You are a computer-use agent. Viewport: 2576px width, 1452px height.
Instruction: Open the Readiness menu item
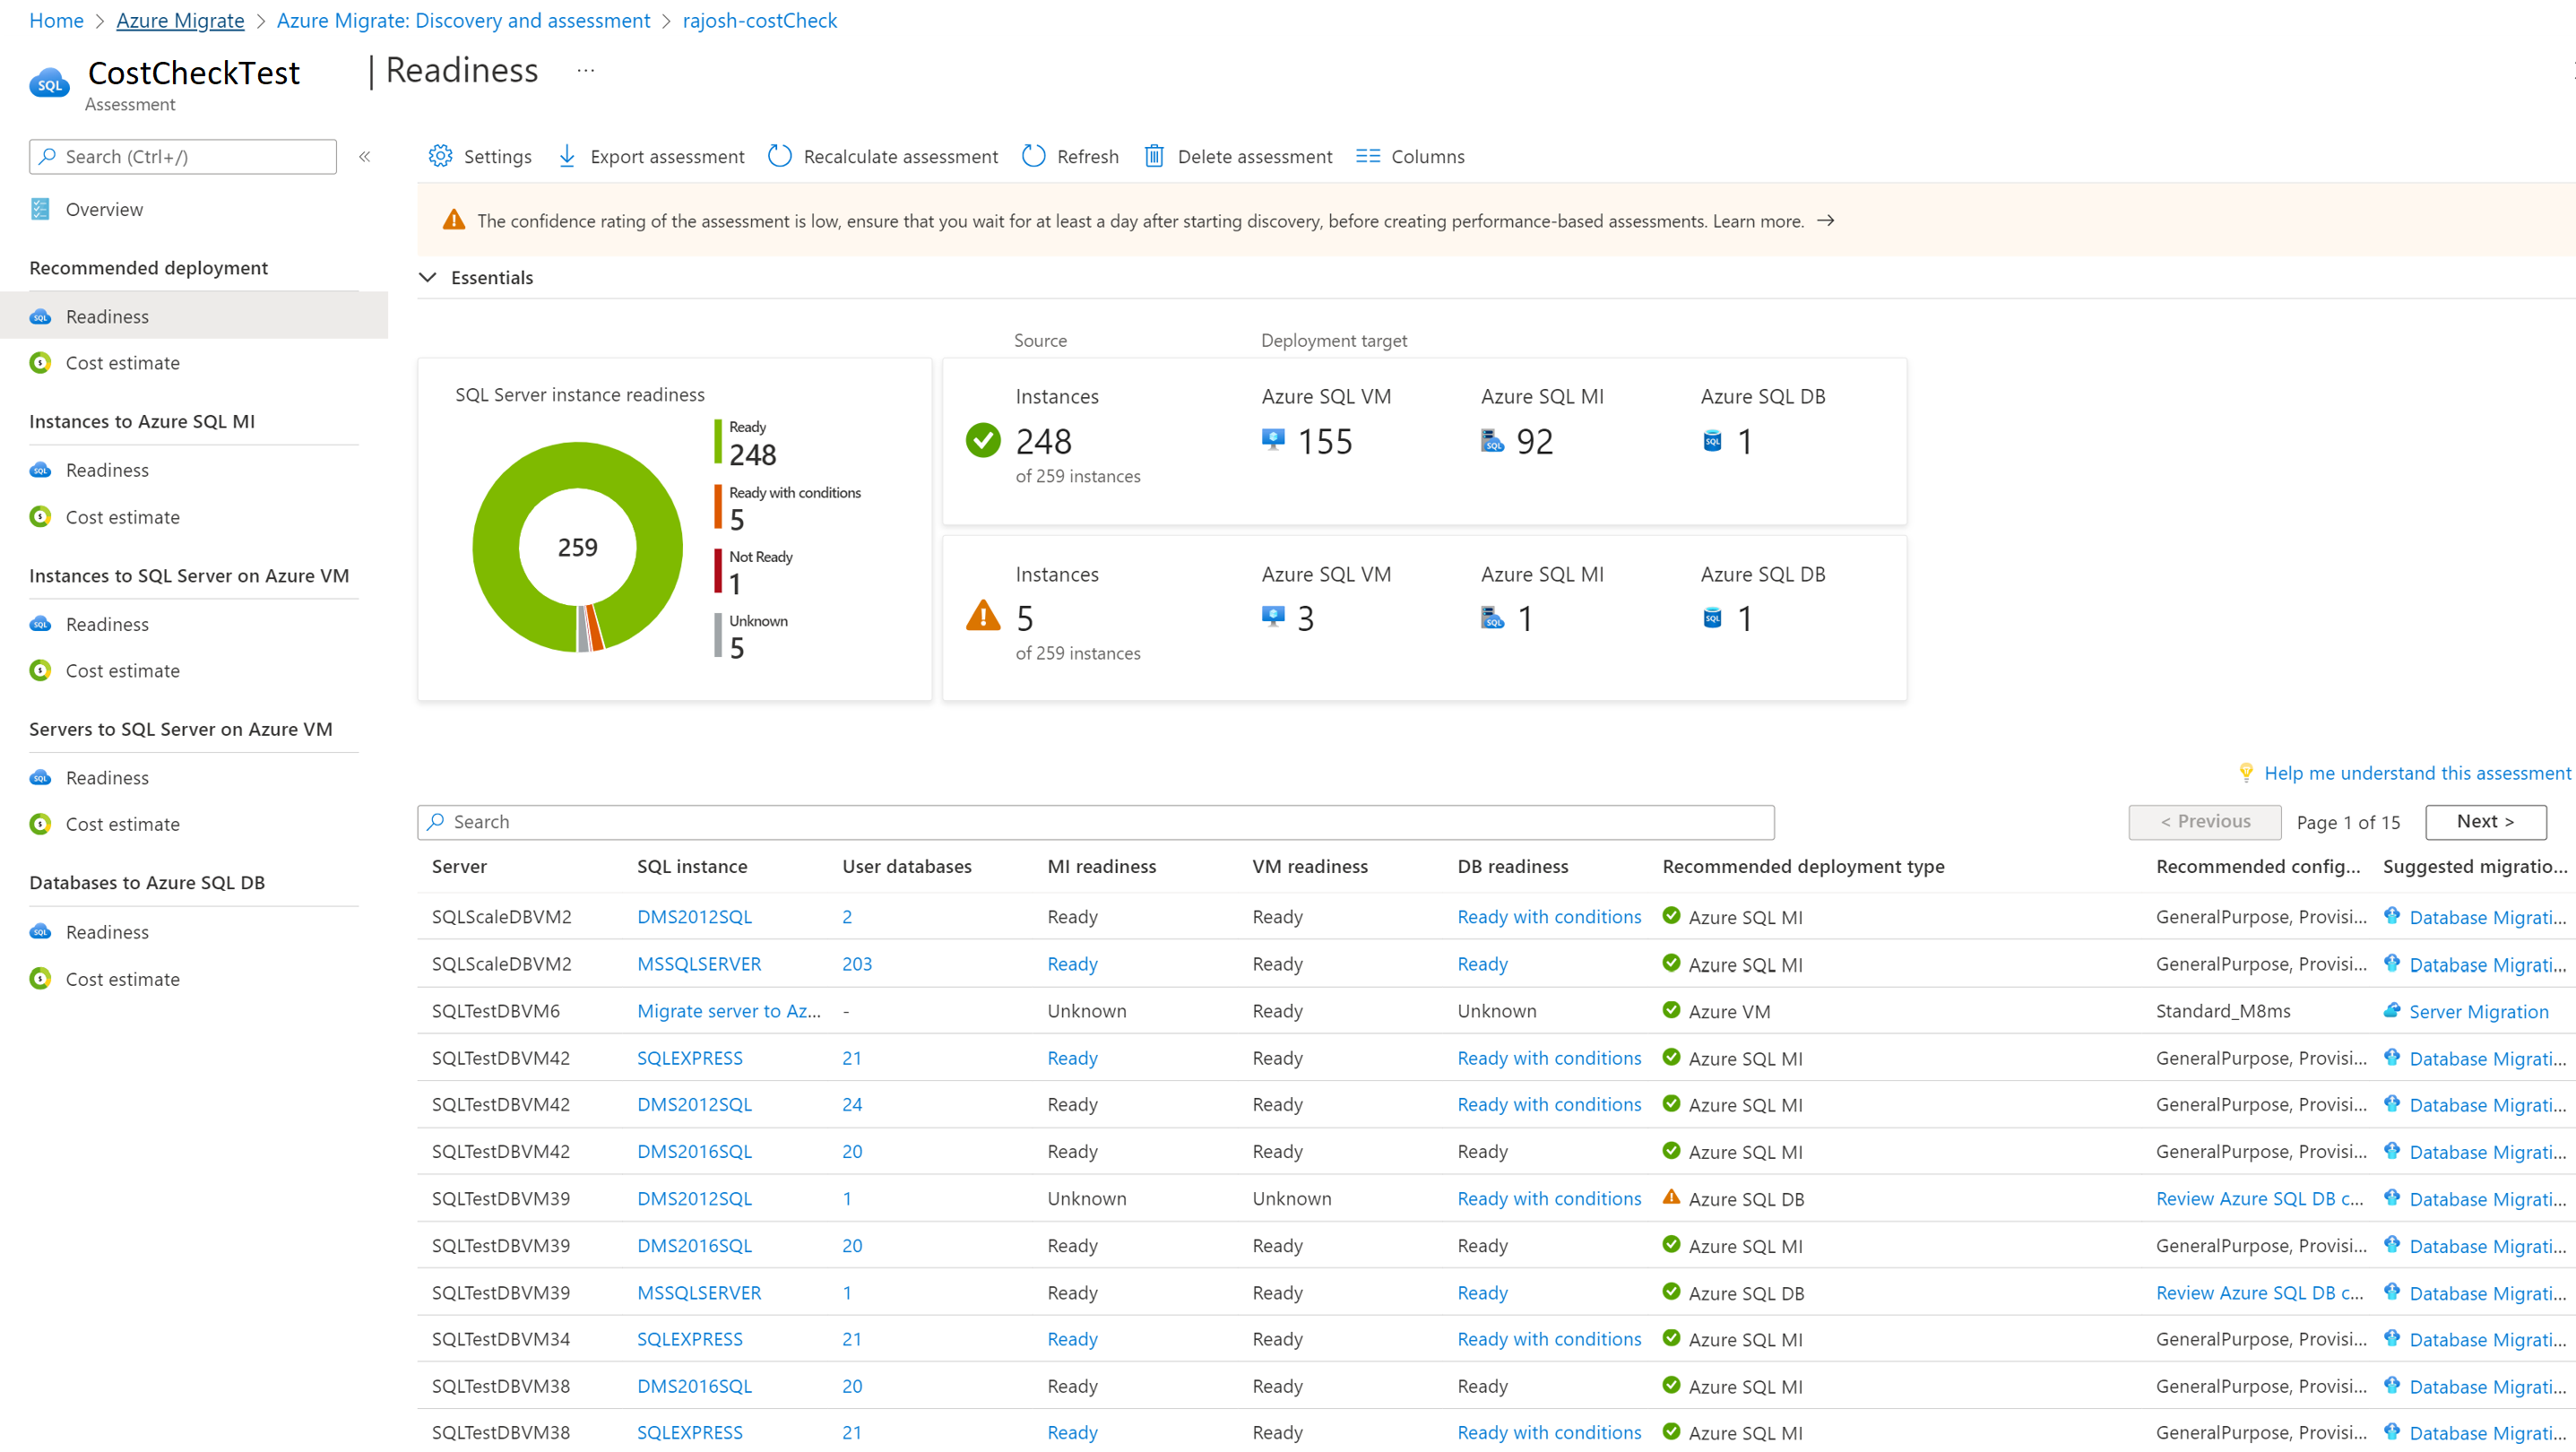(x=108, y=315)
